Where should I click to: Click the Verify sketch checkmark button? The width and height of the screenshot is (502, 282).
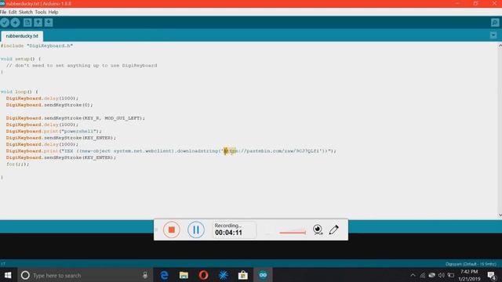5,23
